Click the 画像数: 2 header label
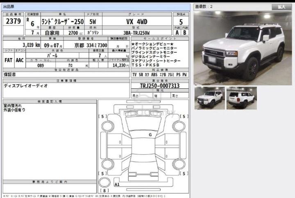This screenshot has width=295, height=198. [x=204, y=7]
